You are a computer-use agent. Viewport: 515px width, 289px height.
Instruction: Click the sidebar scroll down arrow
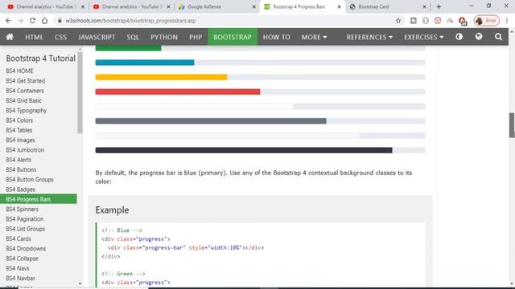[80, 283]
